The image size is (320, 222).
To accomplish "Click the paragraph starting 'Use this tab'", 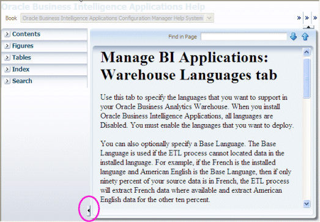I will 197,111.
